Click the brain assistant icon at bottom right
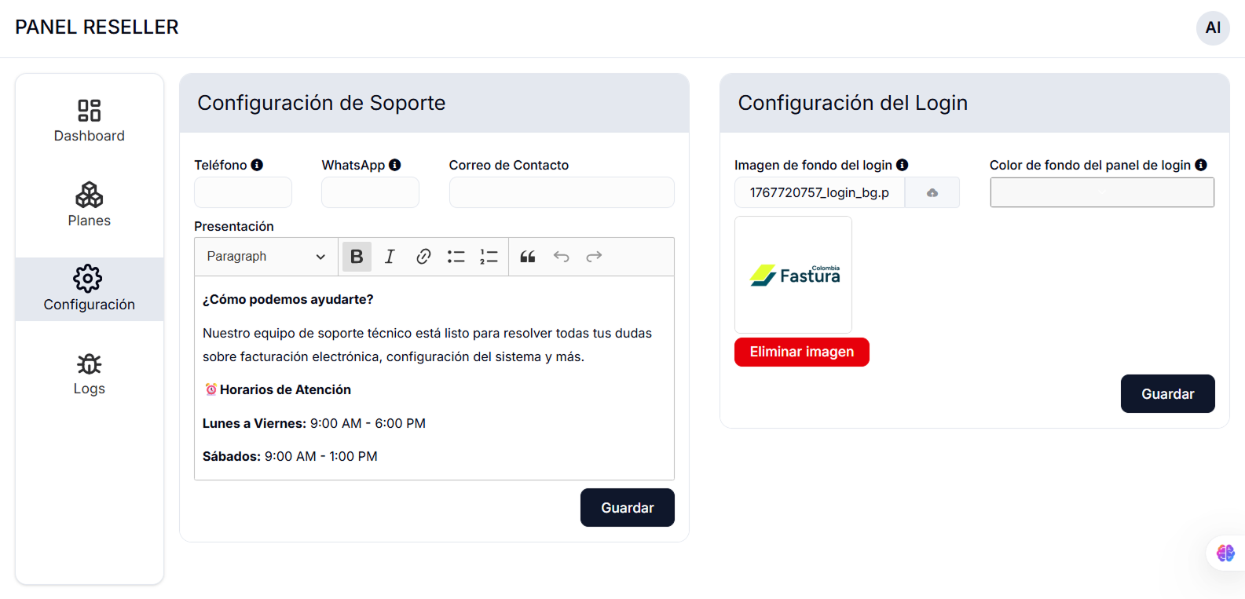Screen dimensions: 1245x599 pos(1225,553)
